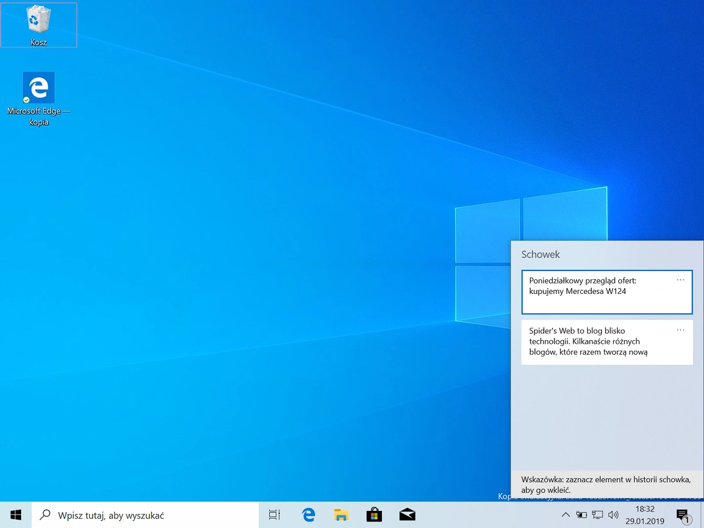704x528 pixels.
Task: Click the battery status tray icon
Action: click(581, 515)
